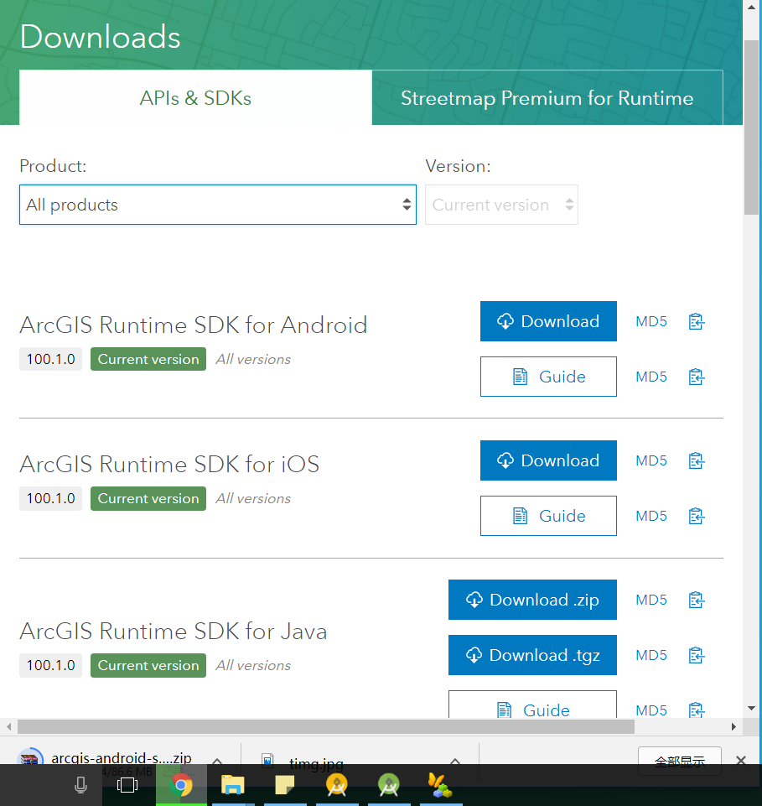Image resolution: width=762 pixels, height=806 pixels.
Task: Copy MD5 hash for Android SDK Download
Action: 696,321
